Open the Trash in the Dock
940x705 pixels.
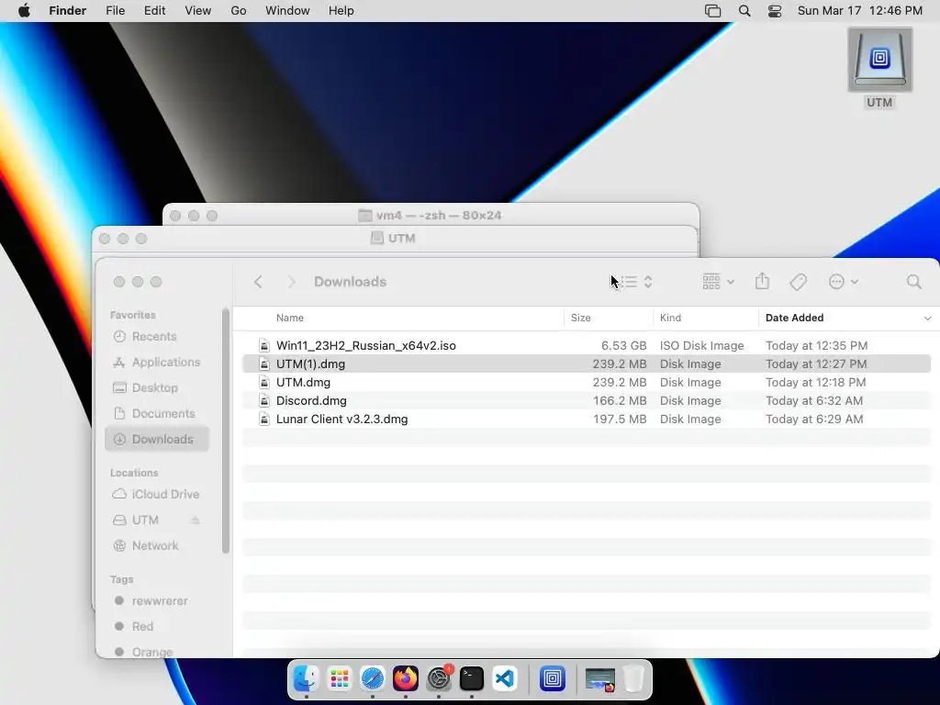click(633, 678)
